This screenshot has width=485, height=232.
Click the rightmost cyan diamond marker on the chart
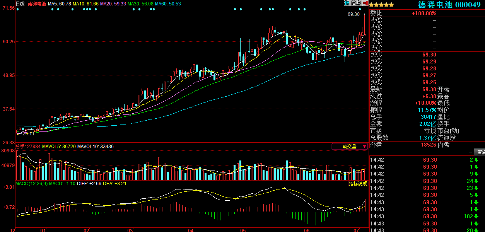tap(360, 9)
